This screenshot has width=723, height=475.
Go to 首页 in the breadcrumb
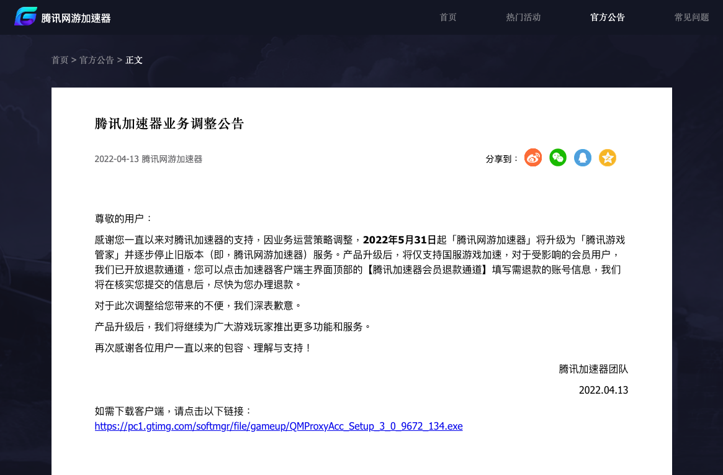pos(60,60)
